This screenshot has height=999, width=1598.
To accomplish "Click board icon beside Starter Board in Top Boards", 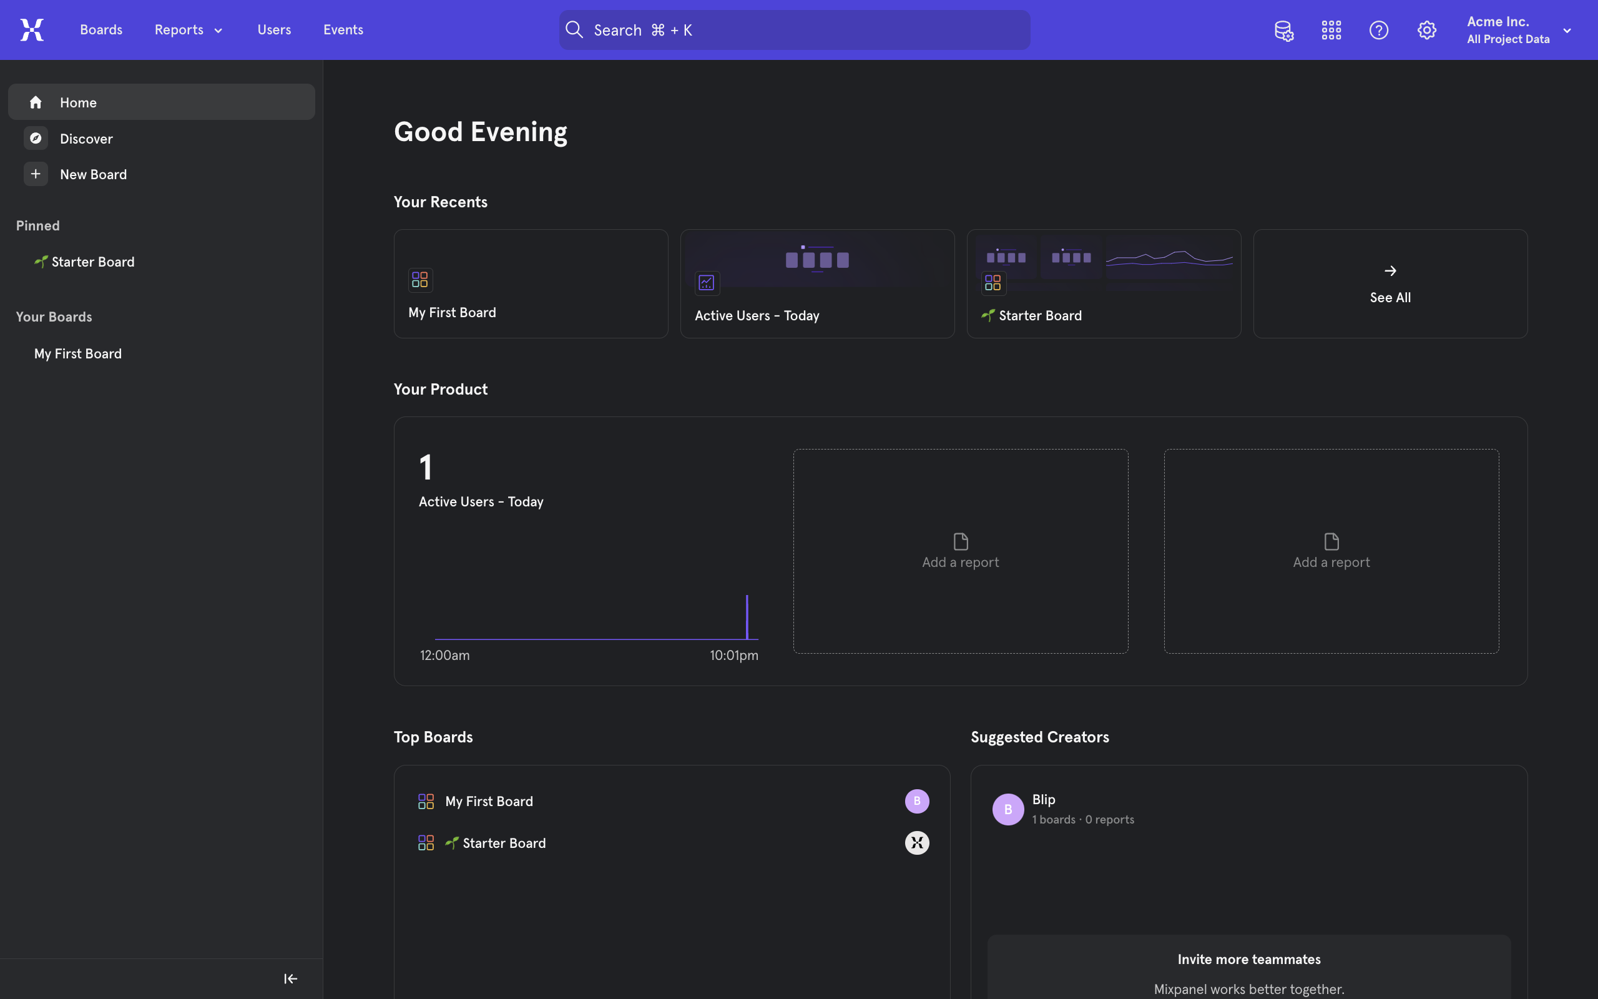I will 426,842.
